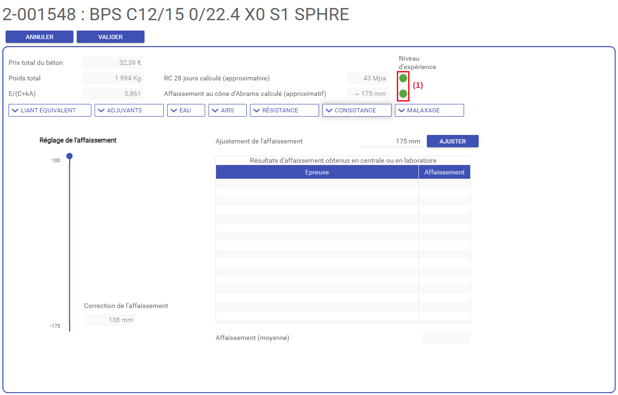Expand the RÉSISTANCE section
618x395 pixels.
click(x=284, y=110)
